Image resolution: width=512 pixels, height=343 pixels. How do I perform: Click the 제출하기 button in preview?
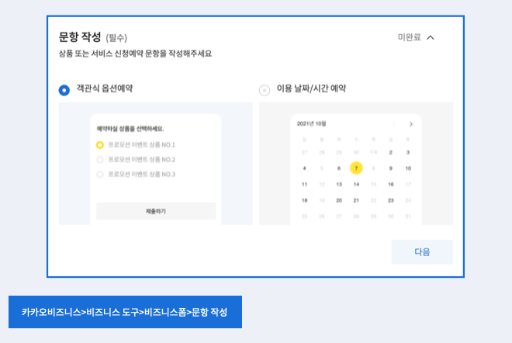click(x=156, y=211)
